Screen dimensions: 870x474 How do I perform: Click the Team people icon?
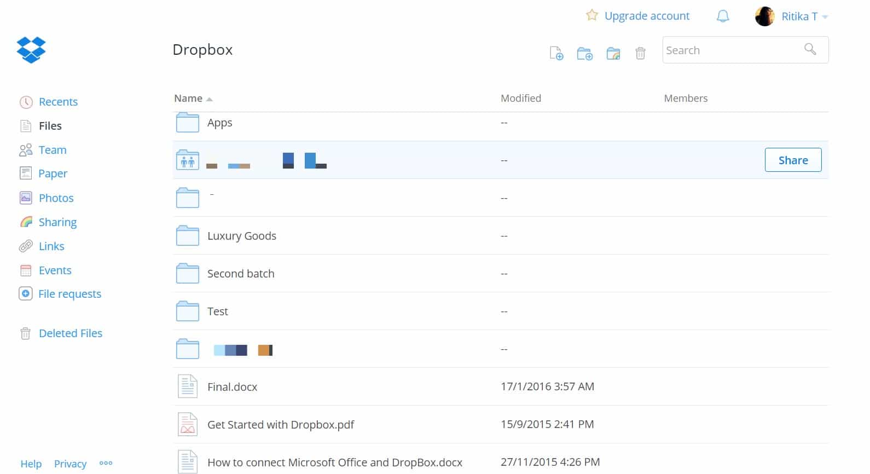coord(26,150)
